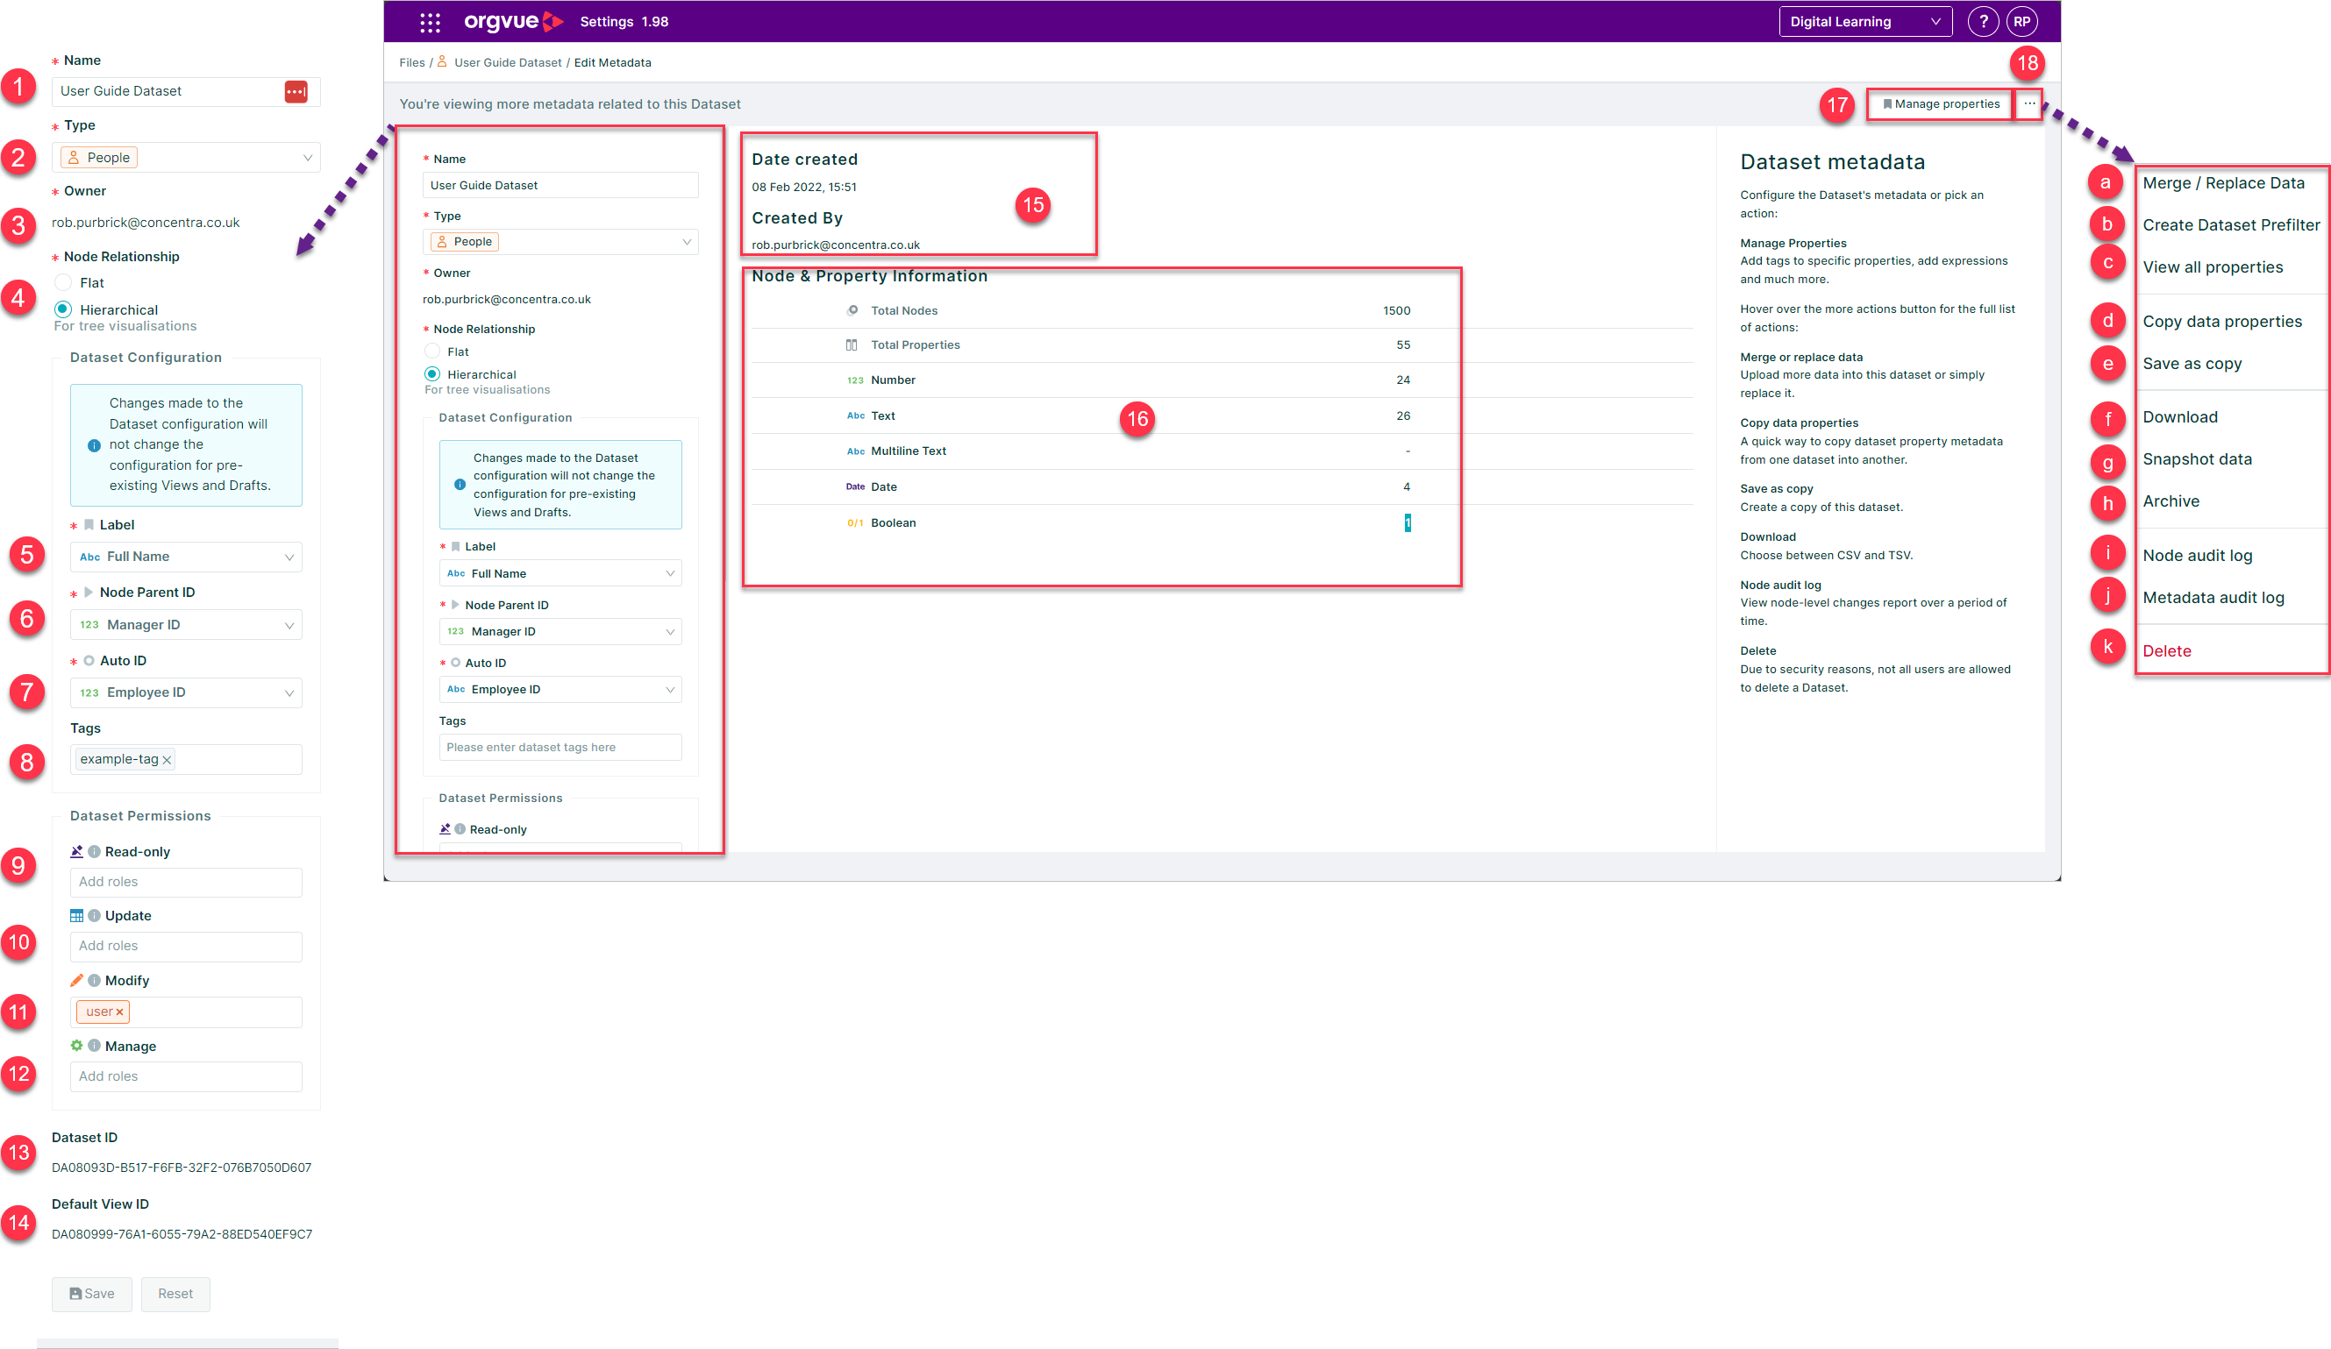Open Manager ID dropdown in orgvue window

pos(560,631)
